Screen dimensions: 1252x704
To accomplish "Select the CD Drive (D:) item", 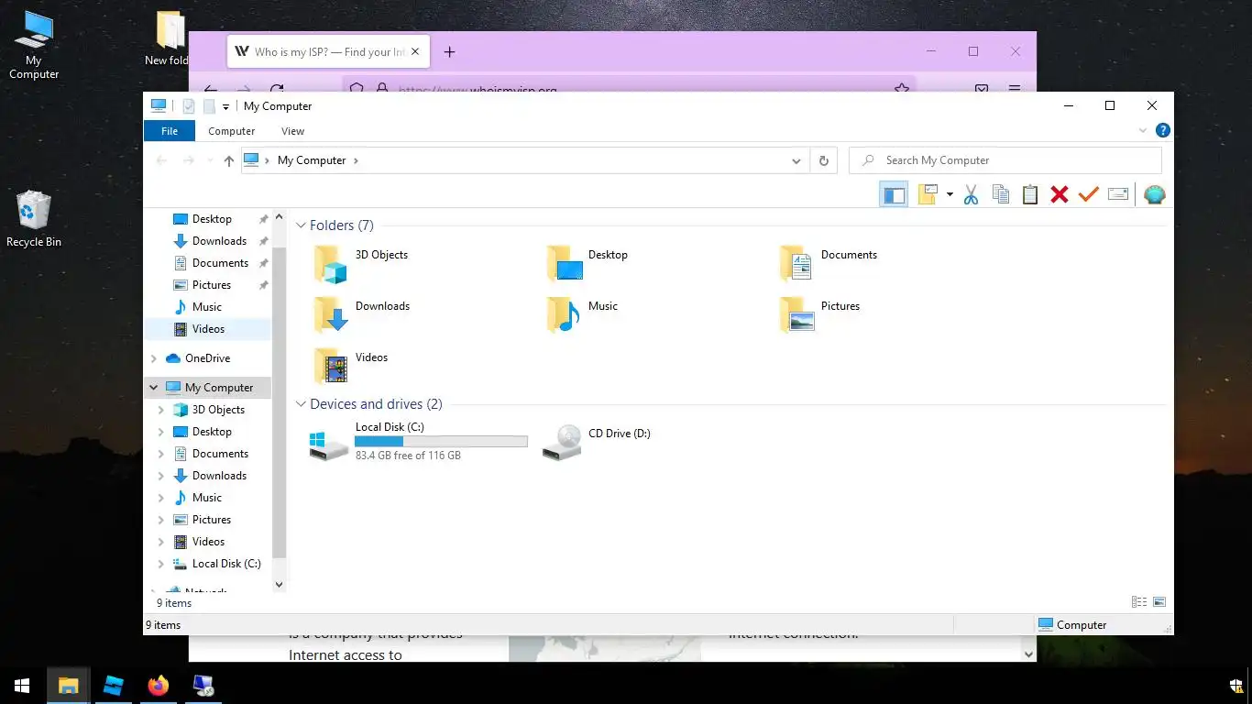I will [597, 442].
